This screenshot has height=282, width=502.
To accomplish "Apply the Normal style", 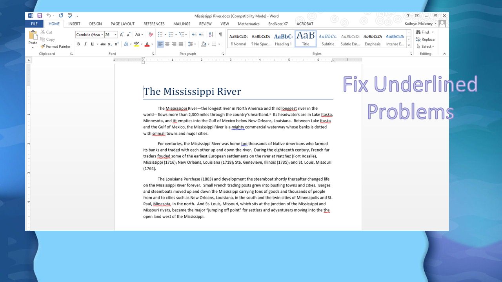I will (238, 39).
